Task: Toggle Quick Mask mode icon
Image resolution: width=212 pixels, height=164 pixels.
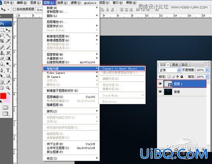Action: click(x=6, y=108)
